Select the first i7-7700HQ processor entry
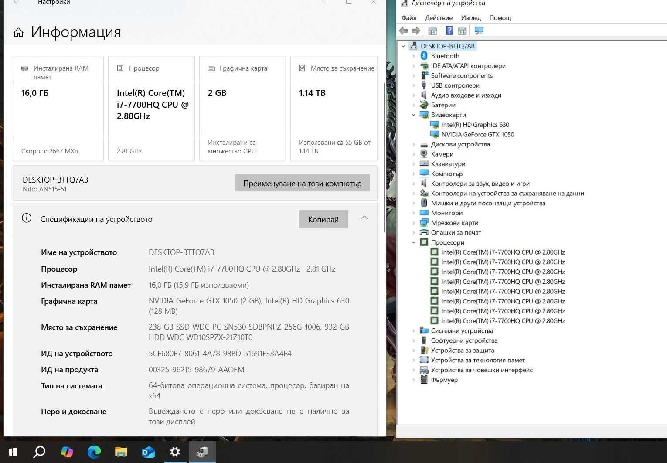 coord(503,252)
